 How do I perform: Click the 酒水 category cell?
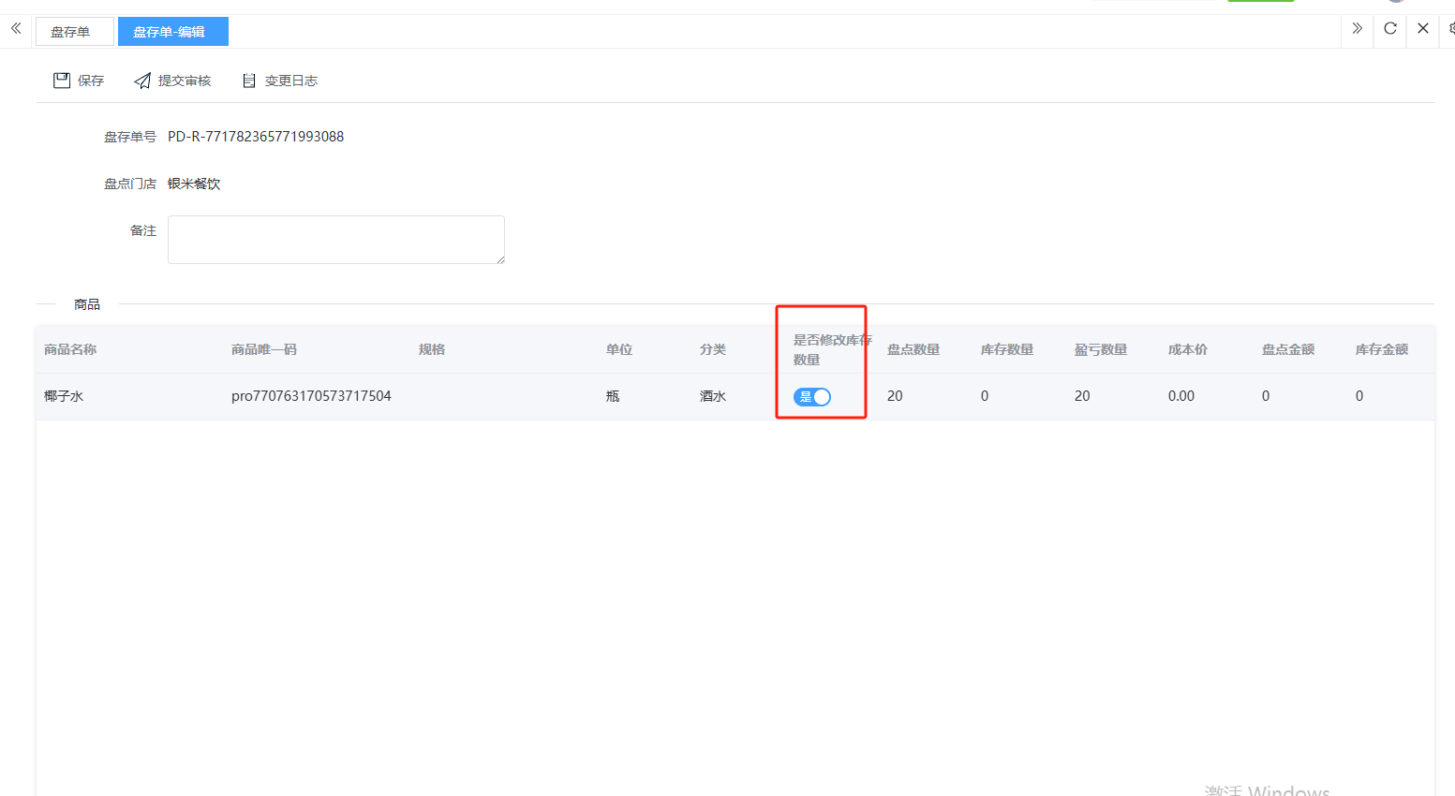712,396
